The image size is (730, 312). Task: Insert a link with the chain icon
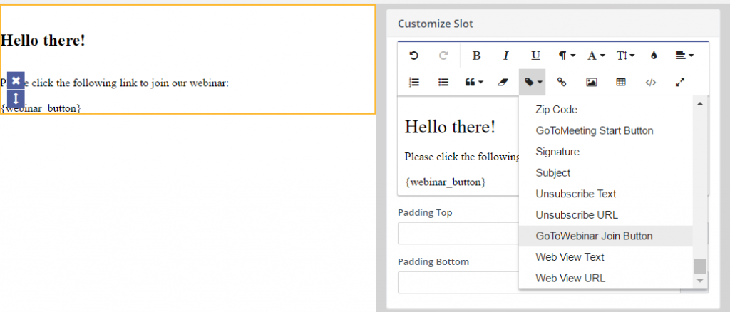(x=562, y=83)
